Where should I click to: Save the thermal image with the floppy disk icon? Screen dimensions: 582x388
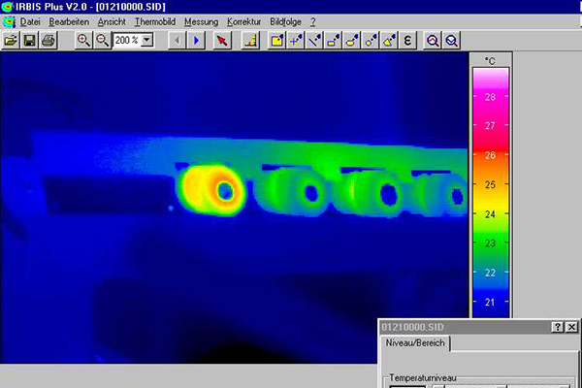point(29,41)
